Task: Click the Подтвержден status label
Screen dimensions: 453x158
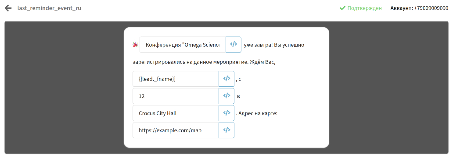Action: (364, 8)
